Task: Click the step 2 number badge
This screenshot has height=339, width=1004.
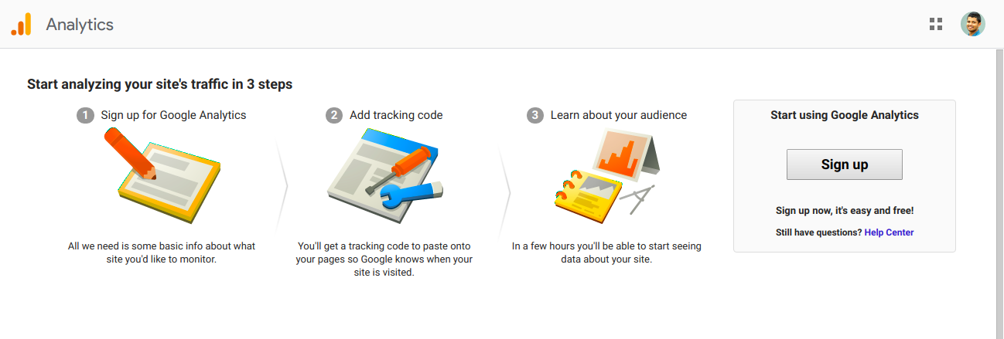Action: [x=334, y=115]
